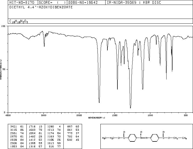This screenshot has height=149, width=193.
Task: Select peak table entry 2939
Action: pos(13,140)
